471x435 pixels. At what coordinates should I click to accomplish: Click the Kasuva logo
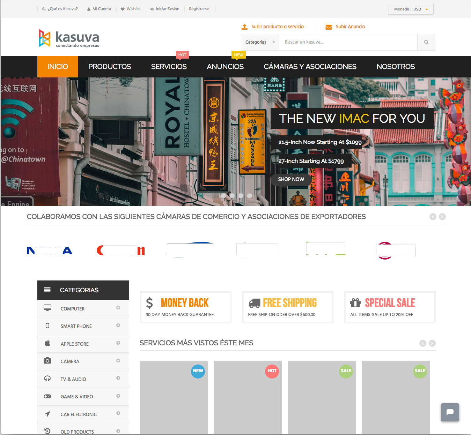click(69, 38)
